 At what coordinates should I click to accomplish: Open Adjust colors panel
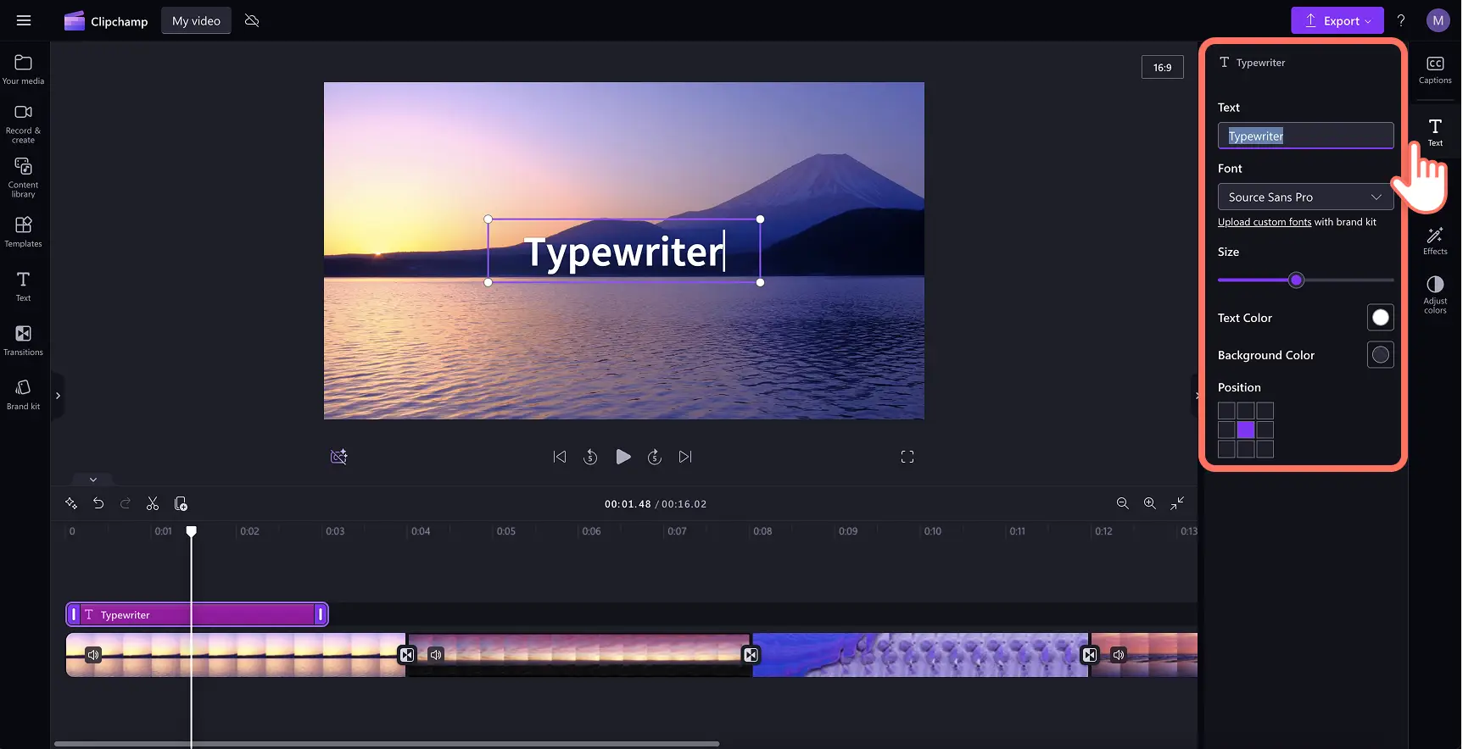click(x=1435, y=293)
